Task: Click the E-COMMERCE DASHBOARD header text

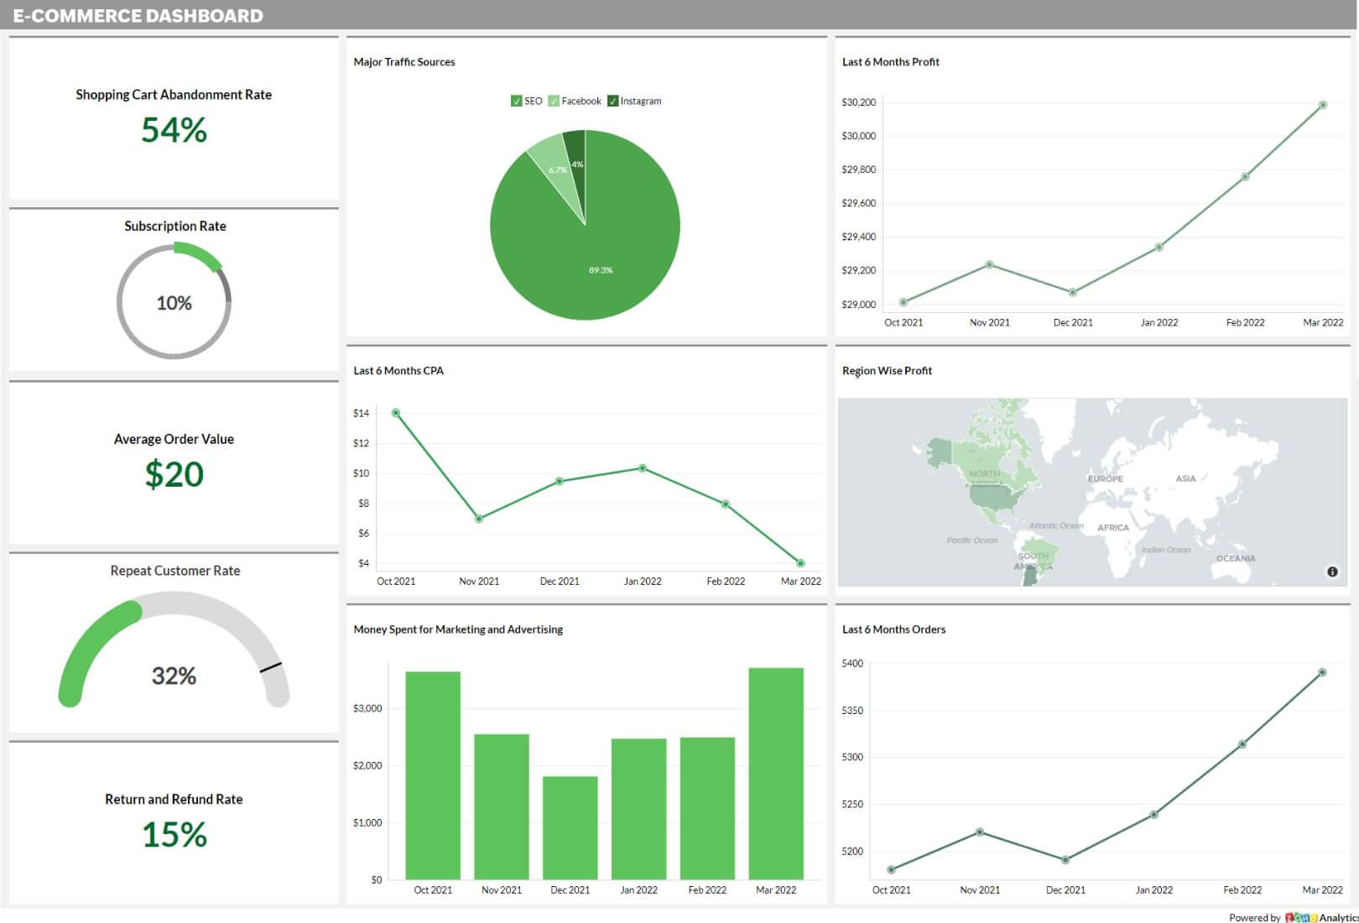Action: tap(137, 15)
